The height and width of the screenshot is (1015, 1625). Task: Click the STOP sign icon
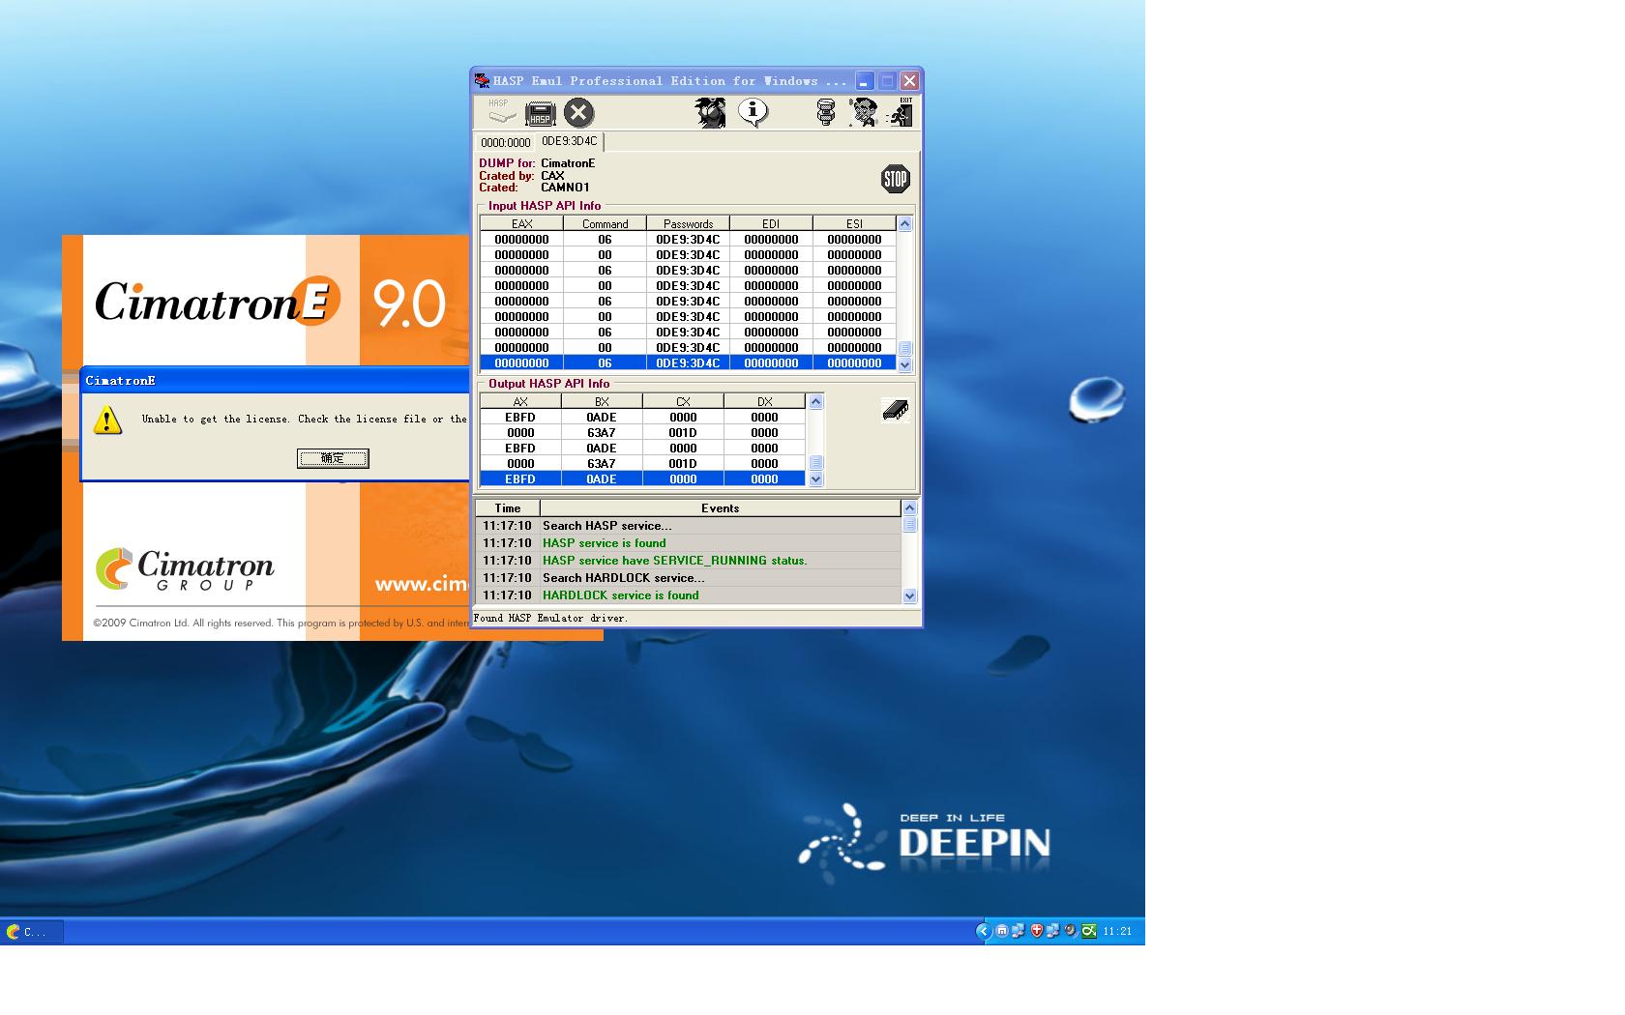[896, 179]
